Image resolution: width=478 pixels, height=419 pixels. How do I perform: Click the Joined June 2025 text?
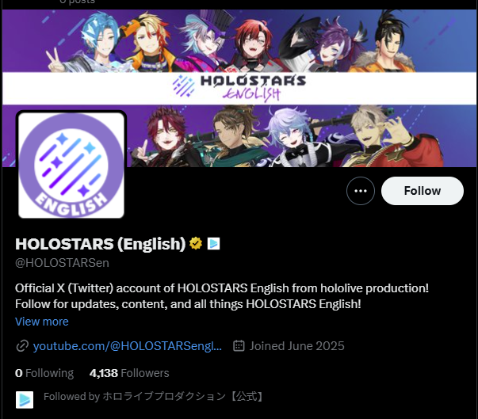coord(297,346)
